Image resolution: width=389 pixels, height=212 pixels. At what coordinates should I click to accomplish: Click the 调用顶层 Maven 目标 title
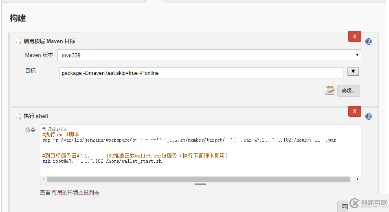click(x=49, y=42)
